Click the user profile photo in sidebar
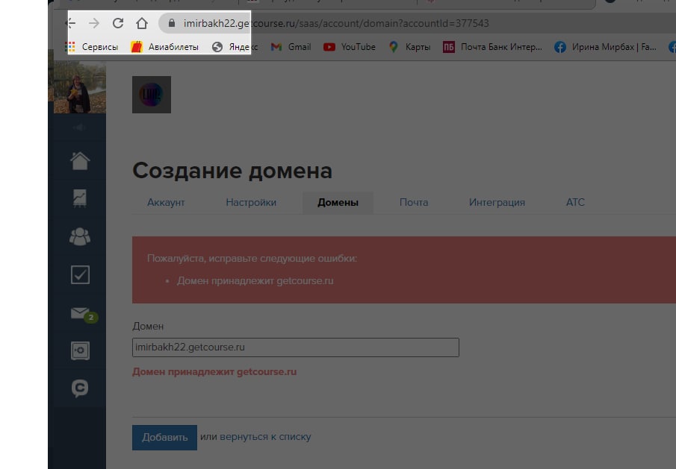 pos(80,87)
